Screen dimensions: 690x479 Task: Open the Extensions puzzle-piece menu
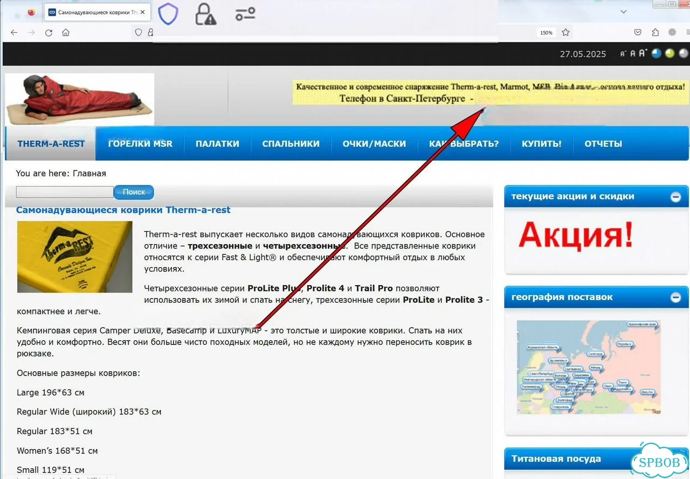click(x=655, y=32)
